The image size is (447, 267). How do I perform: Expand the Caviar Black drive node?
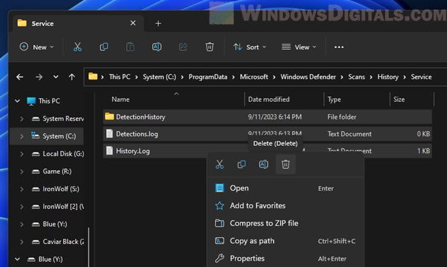[22, 242]
